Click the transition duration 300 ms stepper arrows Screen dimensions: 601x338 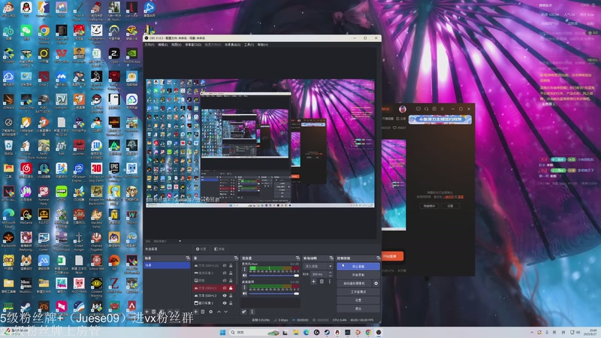(x=330, y=274)
